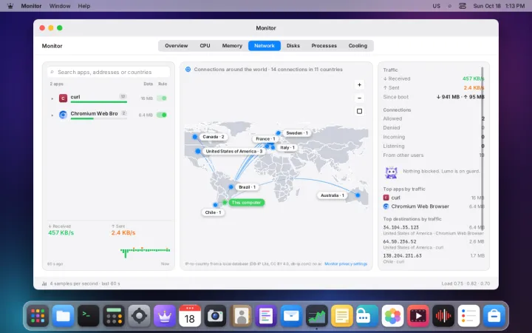The image size is (532, 333).
Task: Reset map view with square button
Action: (x=359, y=111)
